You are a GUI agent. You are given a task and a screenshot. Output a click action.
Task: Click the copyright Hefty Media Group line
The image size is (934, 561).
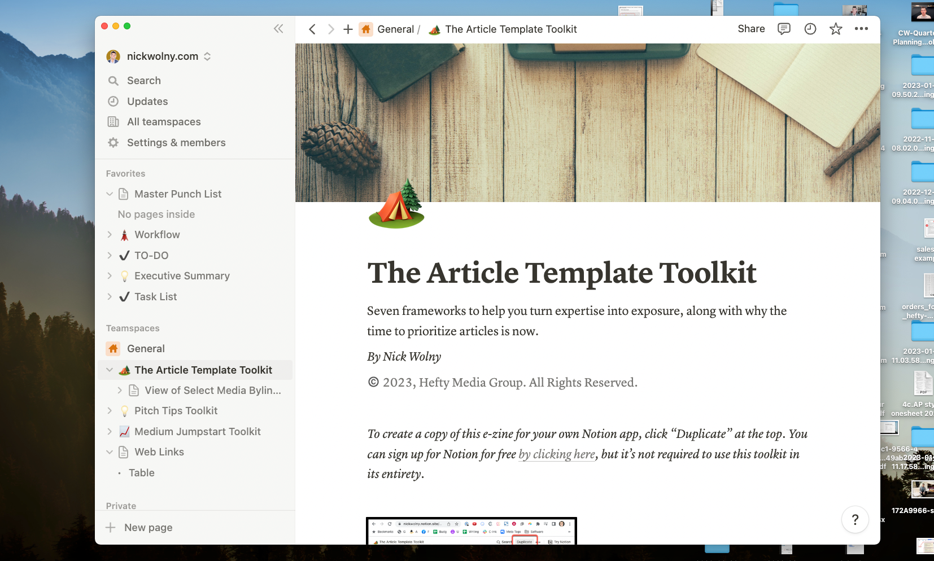click(x=503, y=383)
